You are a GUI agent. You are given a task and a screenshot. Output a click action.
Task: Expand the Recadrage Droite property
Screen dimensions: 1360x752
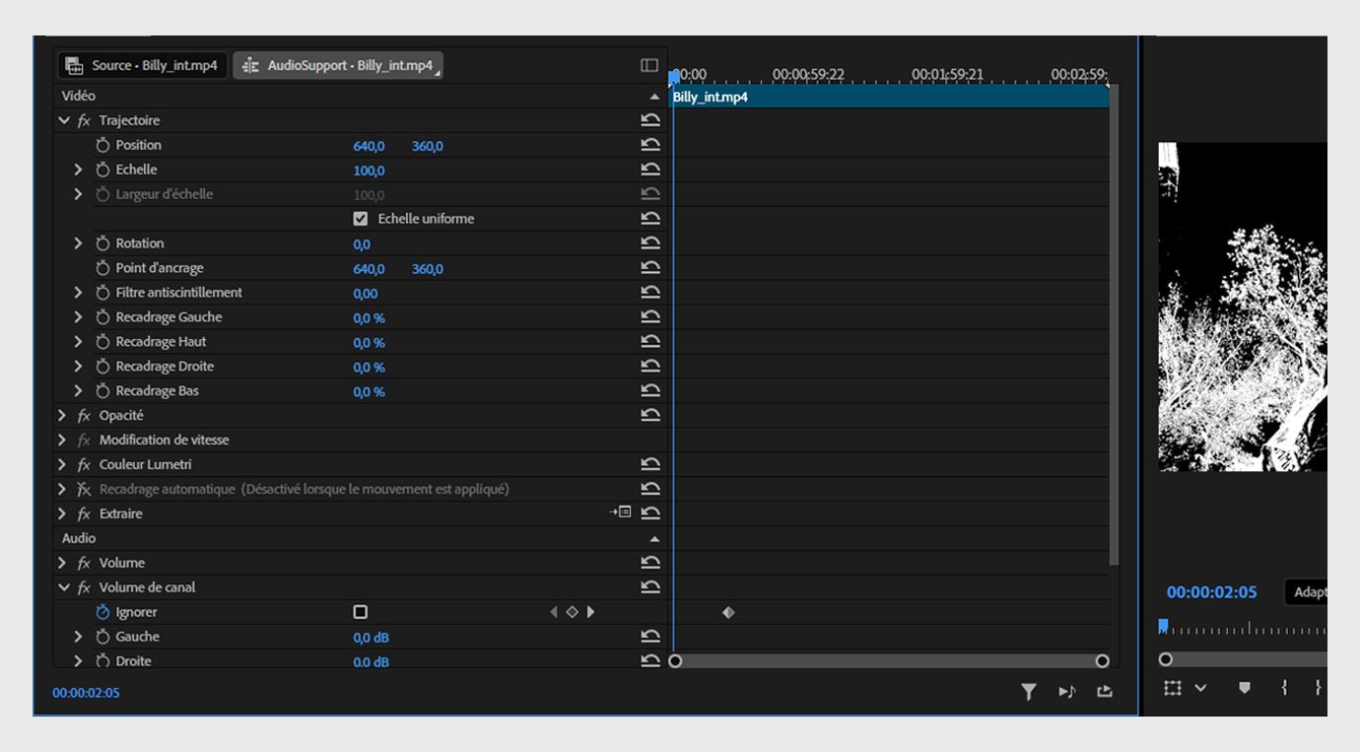tap(79, 367)
